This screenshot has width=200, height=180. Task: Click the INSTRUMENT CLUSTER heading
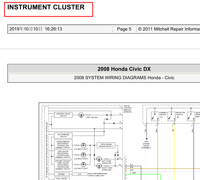coord(46,7)
